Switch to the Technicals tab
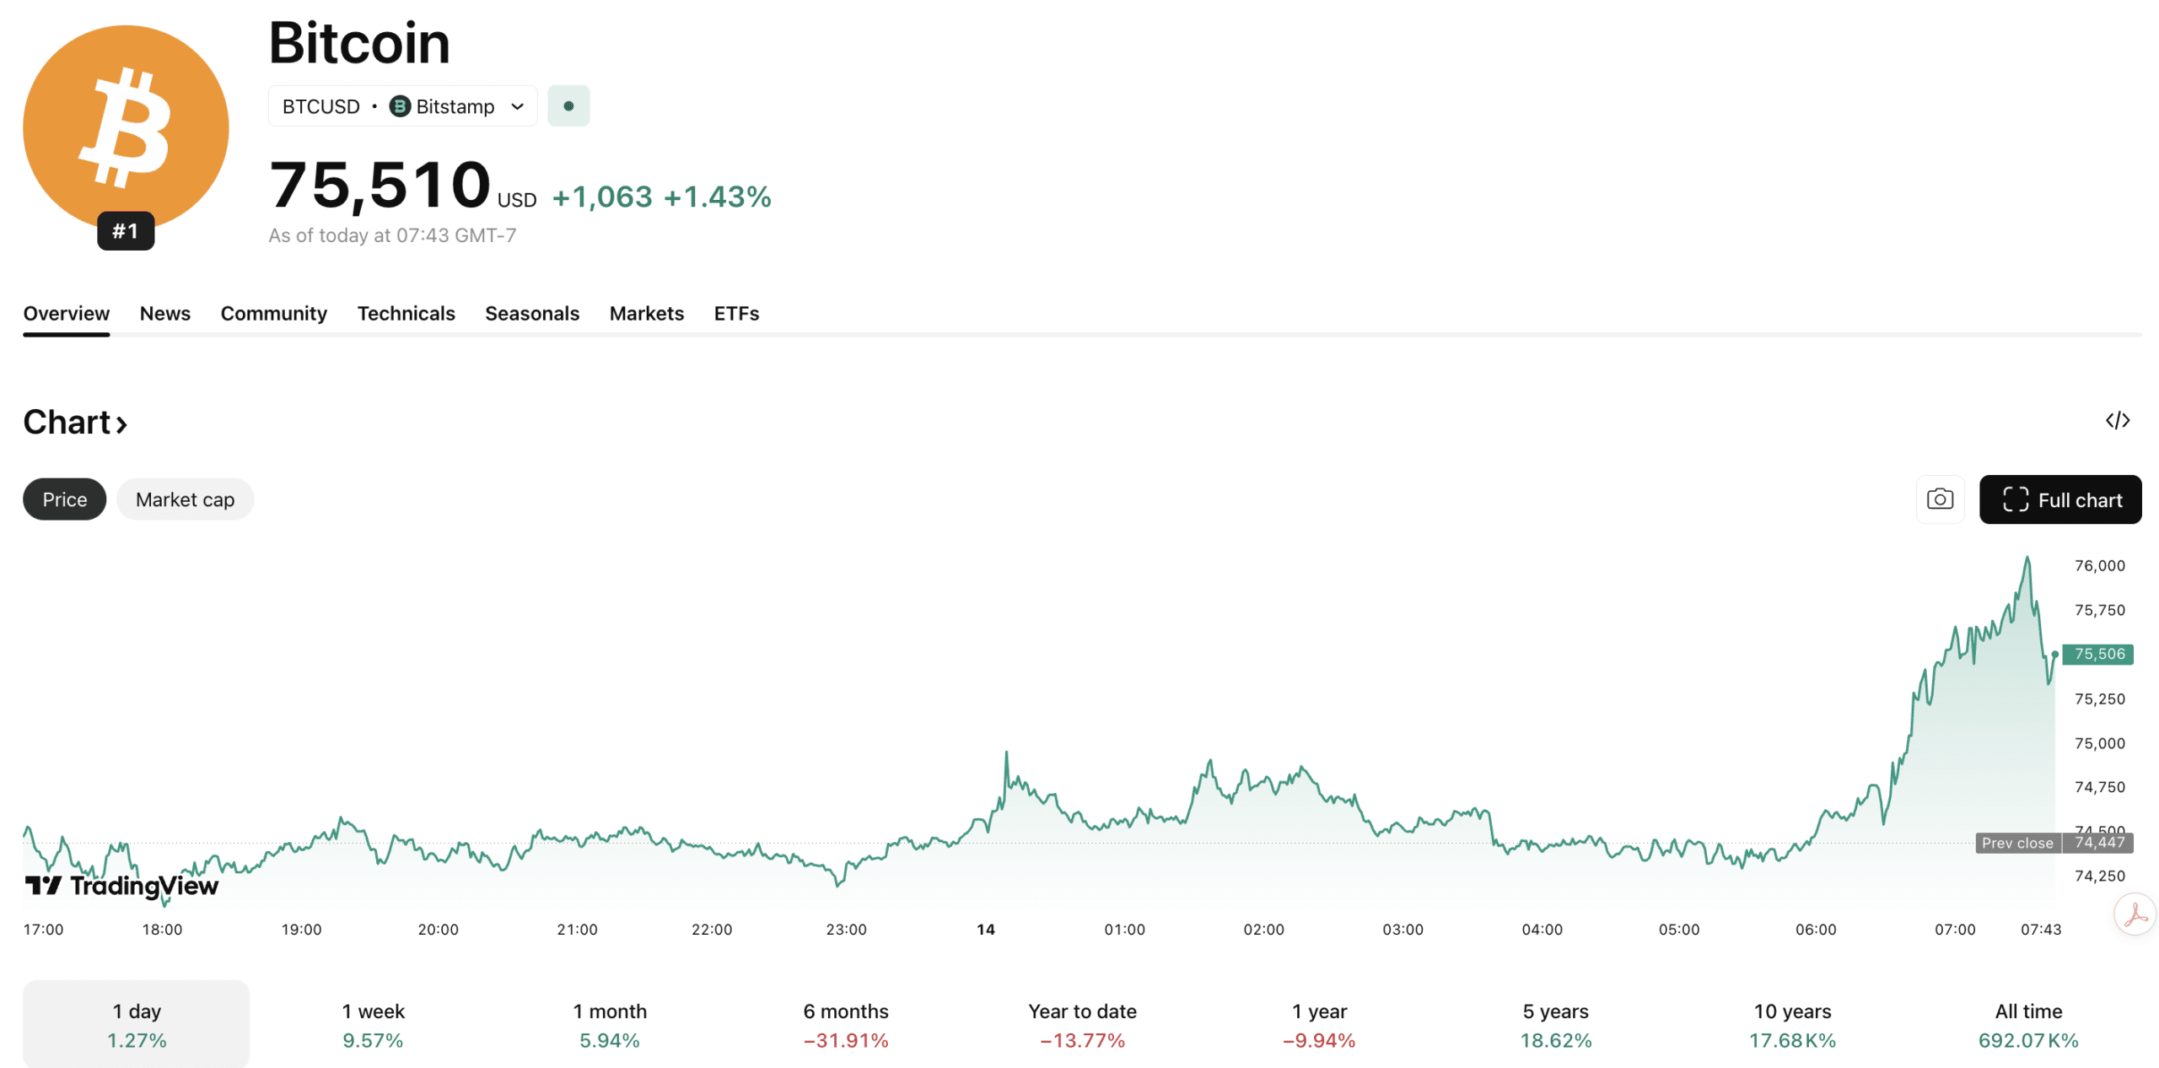 [x=406, y=313]
